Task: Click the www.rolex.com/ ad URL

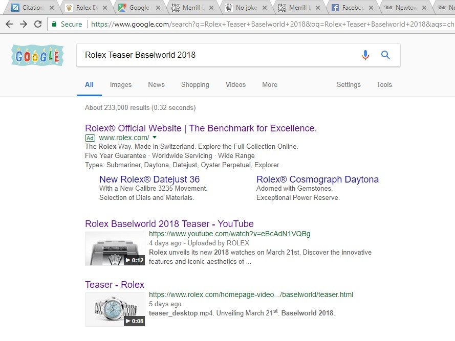Action: pos(124,138)
